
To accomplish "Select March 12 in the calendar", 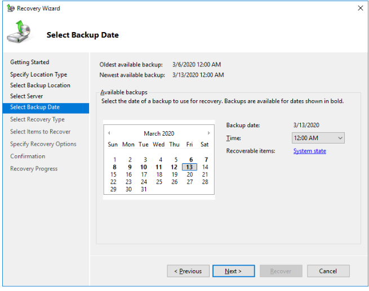I will pyautogui.click(x=174, y=167).
